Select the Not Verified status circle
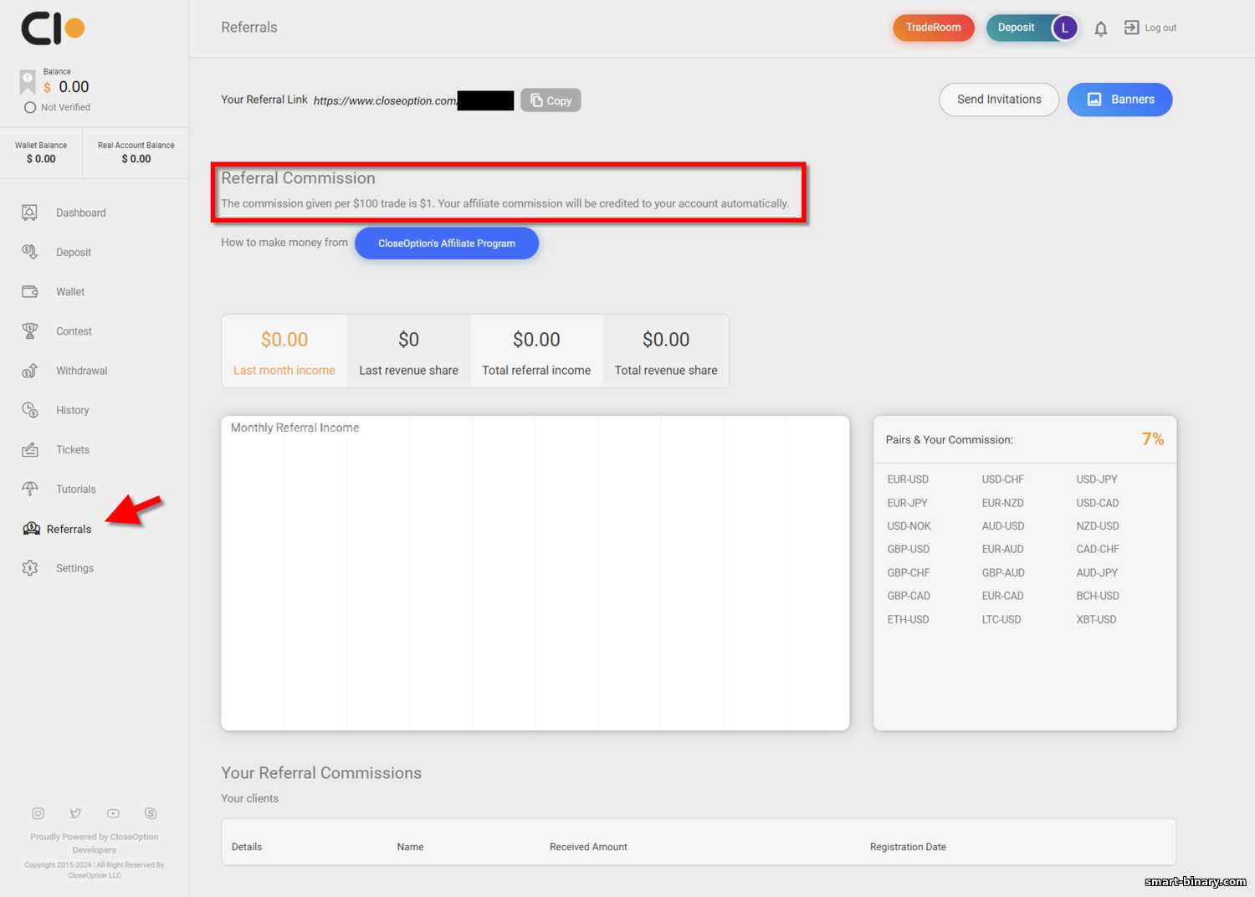The image size is (1255, 897). (30, 107)
